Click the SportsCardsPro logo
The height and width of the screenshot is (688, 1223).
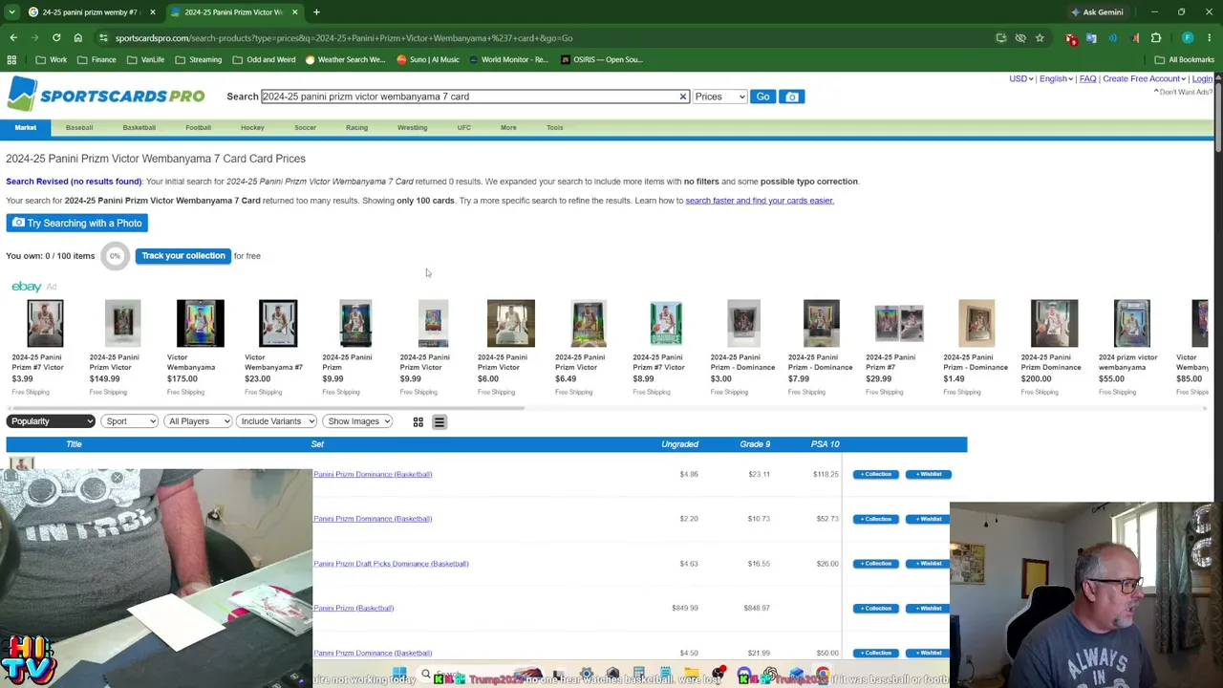point(105,96)
